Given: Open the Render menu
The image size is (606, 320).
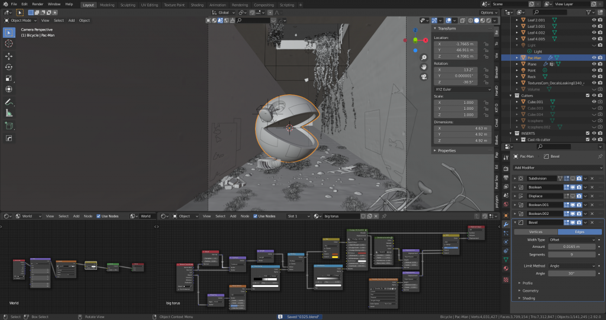Looking at the screenshot, I should coord(37,4).
